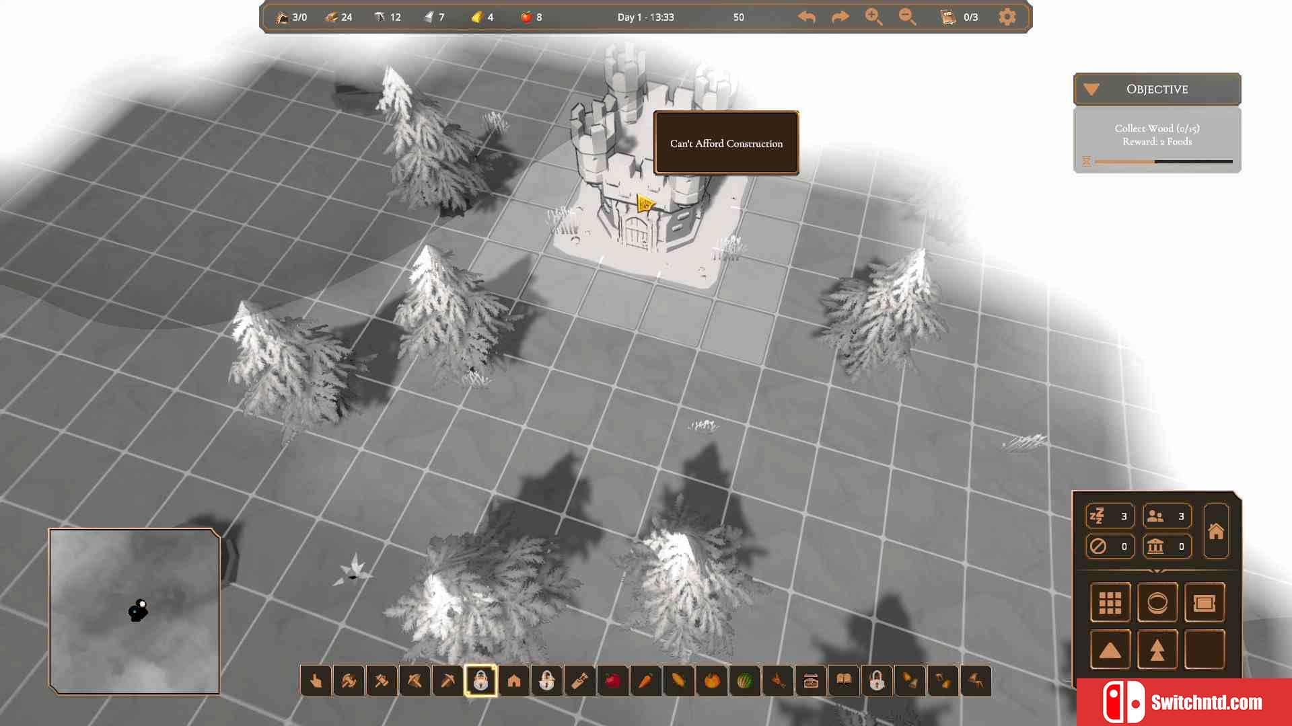The height and width of the screenshot is (726, 1292).
Task: Open the villagers population counter
Action: coord(1168,516)
